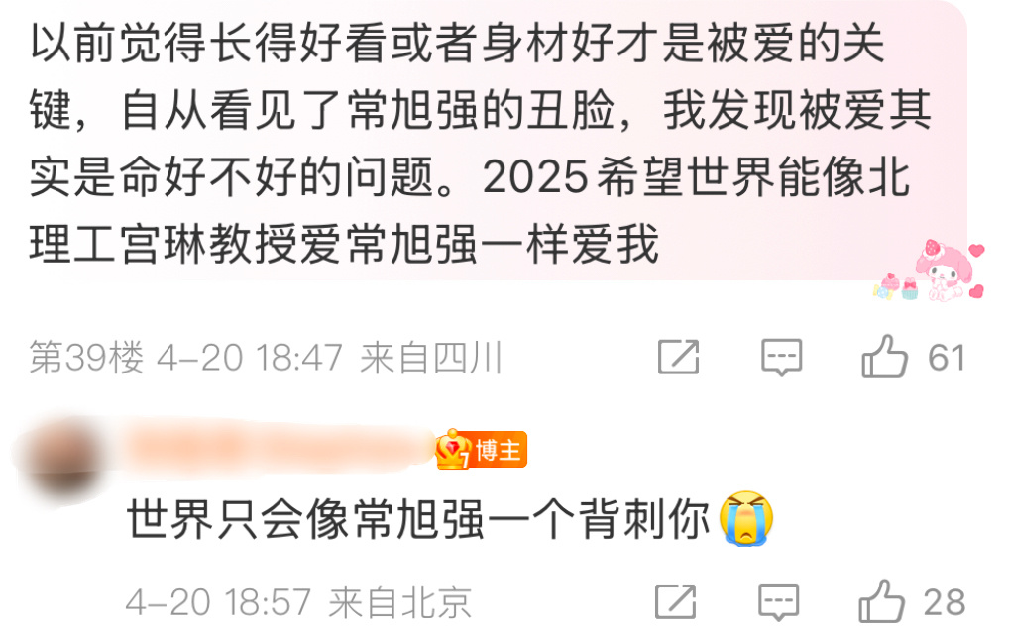Open reply bubble icon on blogger's reply
The width and height of the screenshot is (1009, 640).
779,602
